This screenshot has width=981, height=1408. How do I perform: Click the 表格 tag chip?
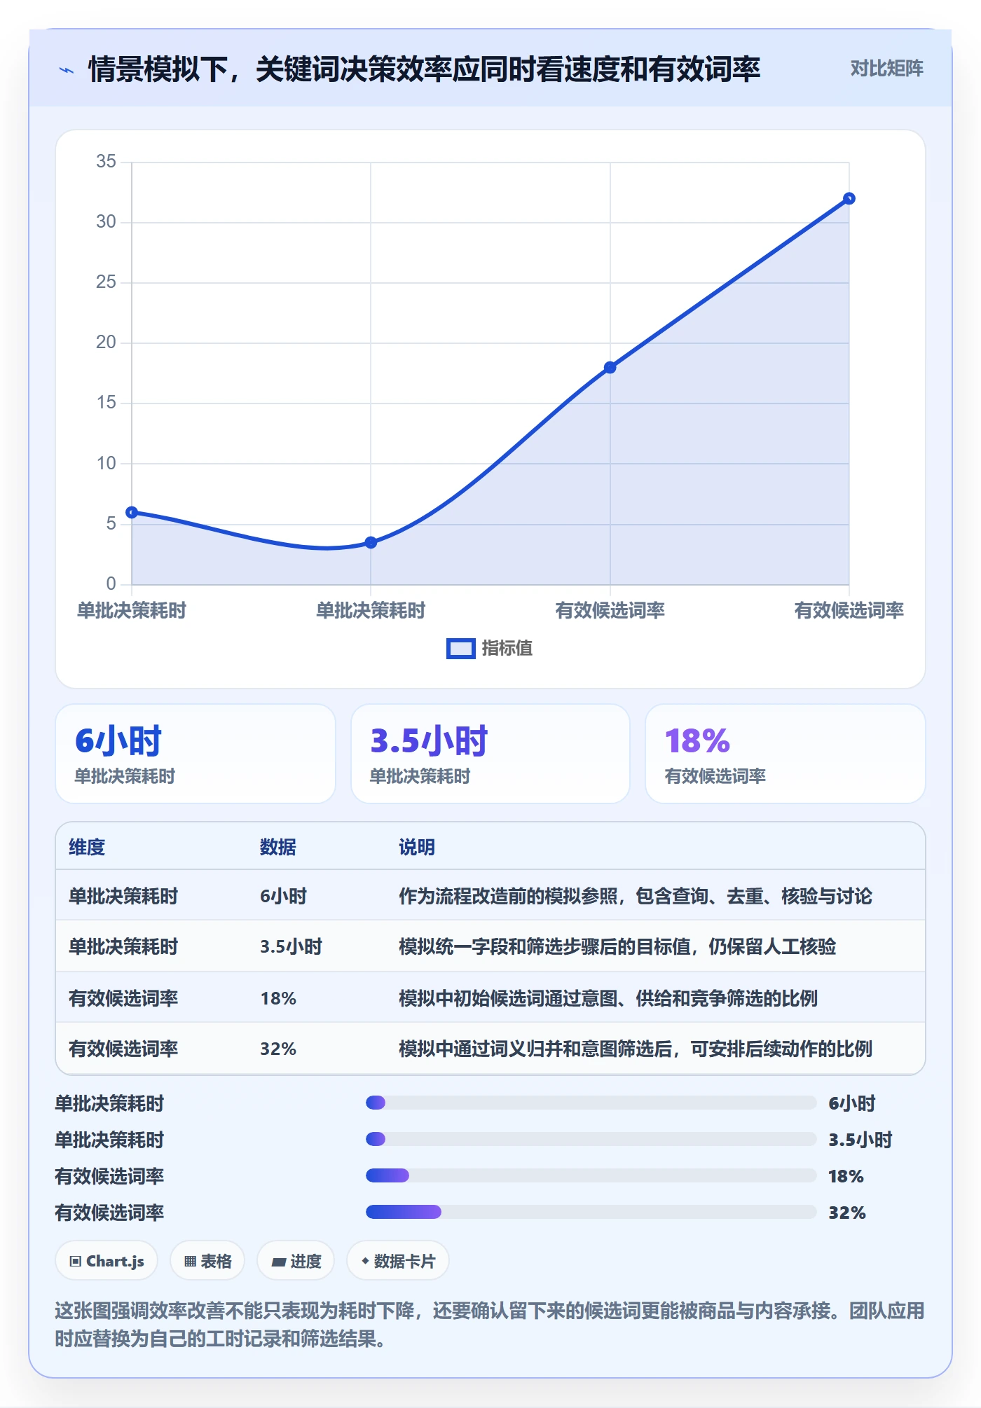pyautogui.click(x=207, y=1262)
